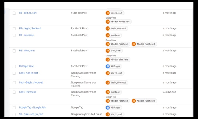The width and height of the screenshot is (198, 119).
Task: Tick the checkbox for FB - add_to_cart
Action: 14,13
